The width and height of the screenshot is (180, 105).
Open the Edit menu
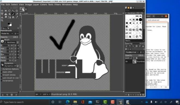pyautogui.click(x=8, y=4)
